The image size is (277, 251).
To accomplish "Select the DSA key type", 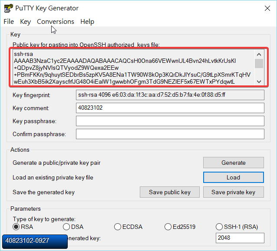I will pyautogui.click(x=73, y=227).
